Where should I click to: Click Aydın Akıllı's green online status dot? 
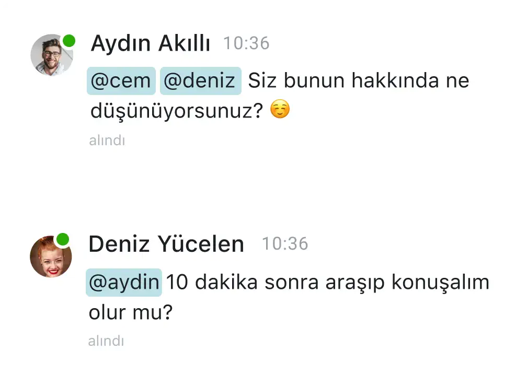69,41
